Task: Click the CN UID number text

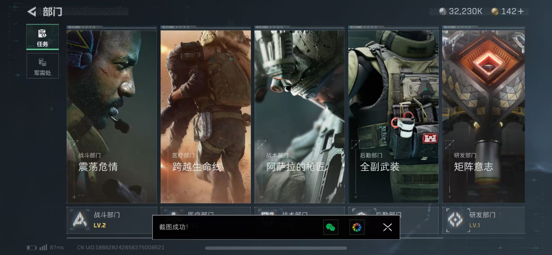Action: coord(121,248)
